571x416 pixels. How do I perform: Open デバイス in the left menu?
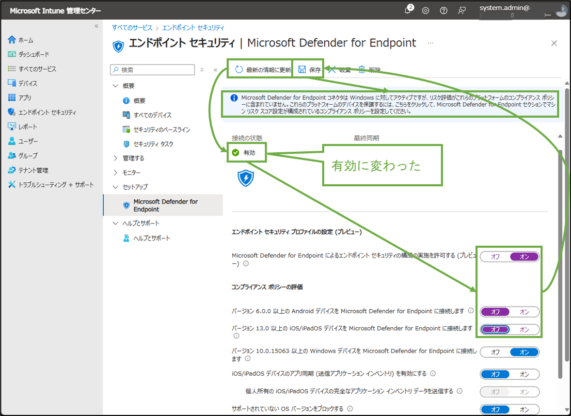[28, 83]
